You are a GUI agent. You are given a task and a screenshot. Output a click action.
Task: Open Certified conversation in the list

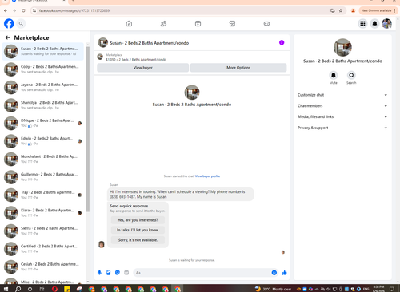(x=43, y=249)
